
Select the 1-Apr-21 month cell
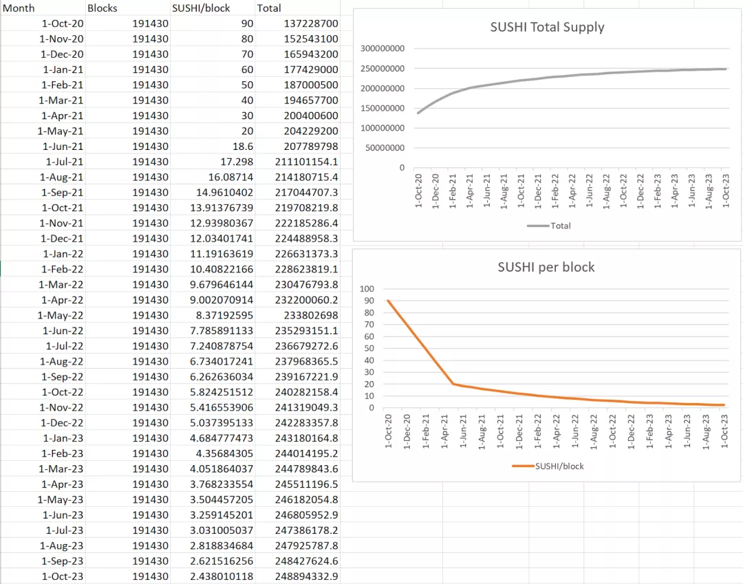pos(43,116)
